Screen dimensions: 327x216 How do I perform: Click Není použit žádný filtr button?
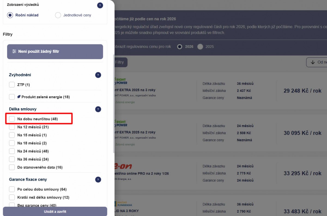coord(55,52)
